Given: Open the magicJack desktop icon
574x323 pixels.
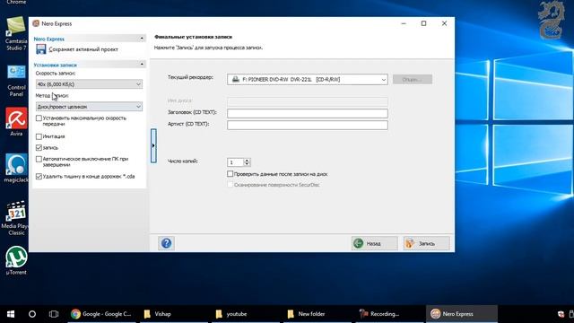Looking at the screenshot, I should click(16, 168).
